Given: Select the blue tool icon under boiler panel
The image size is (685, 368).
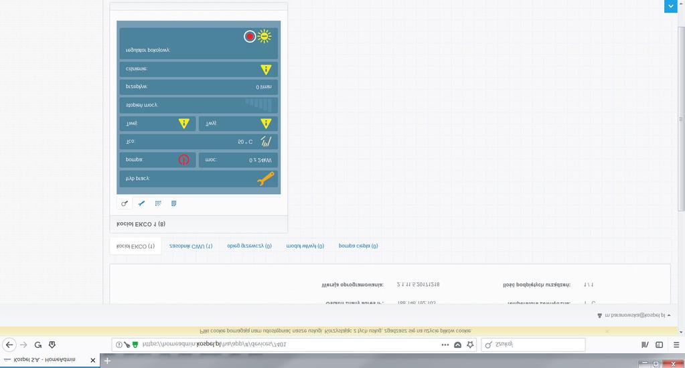Looking at the screenshot, I should [x=141, y=203].
